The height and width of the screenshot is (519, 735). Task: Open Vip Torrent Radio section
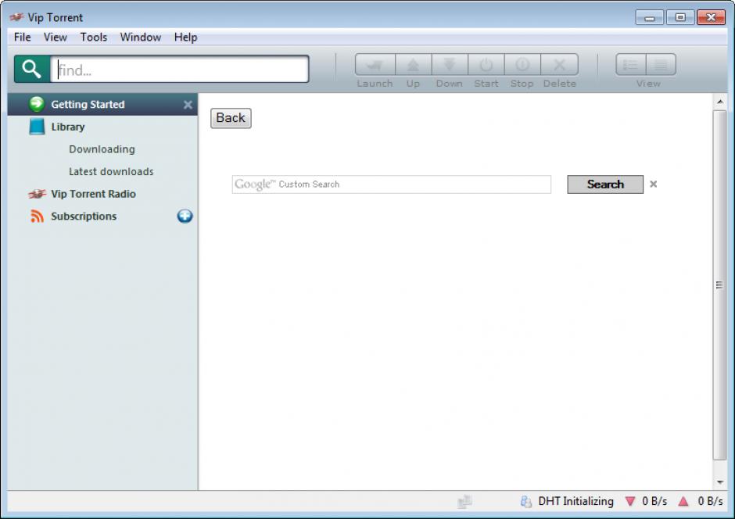[x=102, y=194]
